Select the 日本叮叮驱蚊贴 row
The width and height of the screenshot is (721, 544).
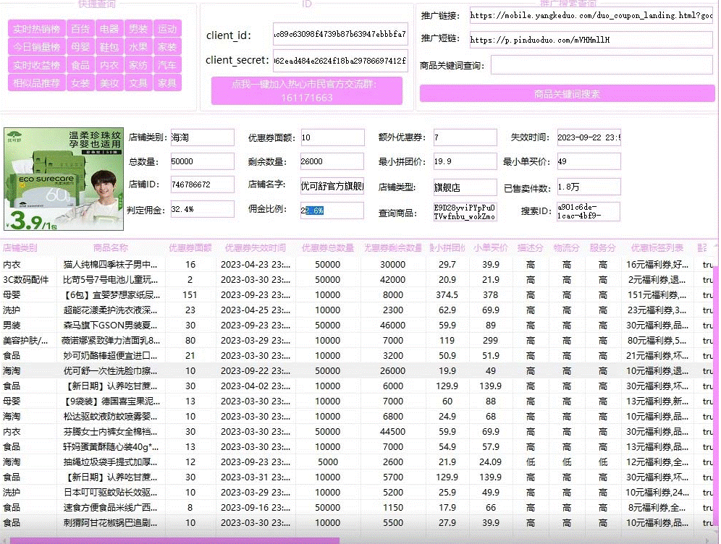pyautogui.click(x=357, y=492)
